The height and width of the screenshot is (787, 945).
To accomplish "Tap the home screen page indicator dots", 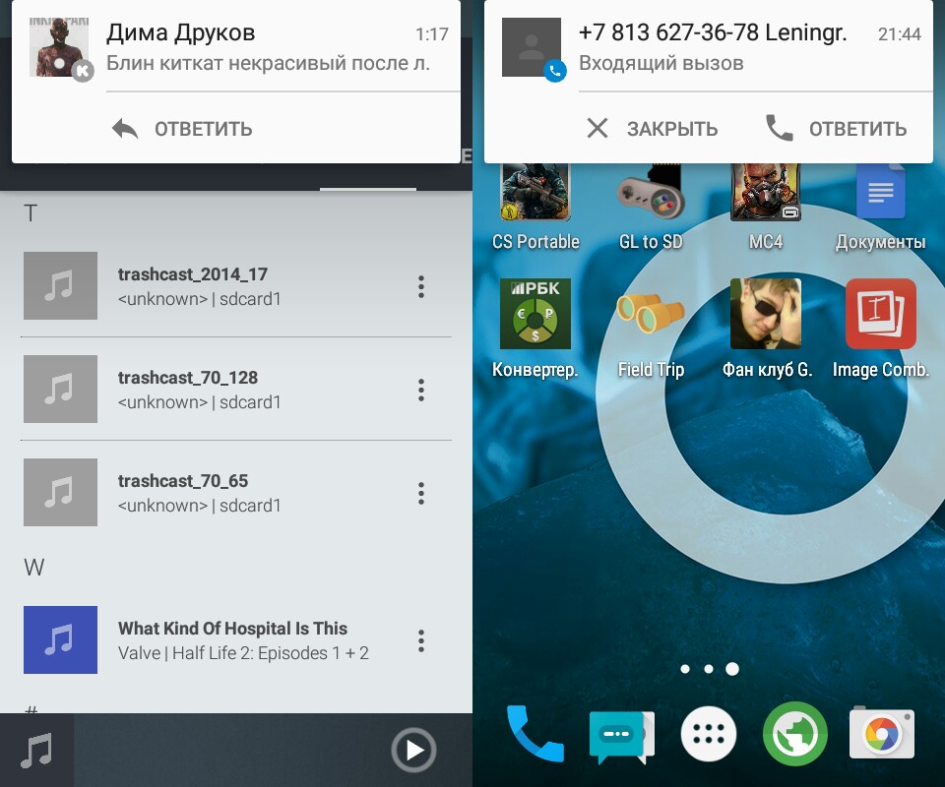I will [709, 668].
